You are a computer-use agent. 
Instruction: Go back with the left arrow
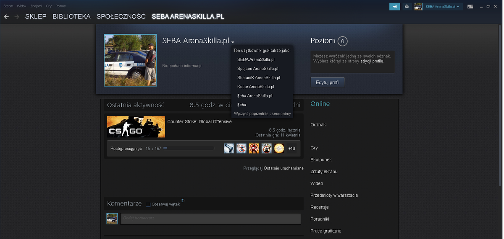(6, 17)
